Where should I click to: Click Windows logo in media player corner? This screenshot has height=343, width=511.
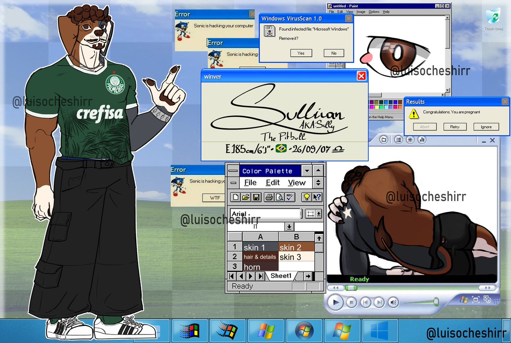463,300
